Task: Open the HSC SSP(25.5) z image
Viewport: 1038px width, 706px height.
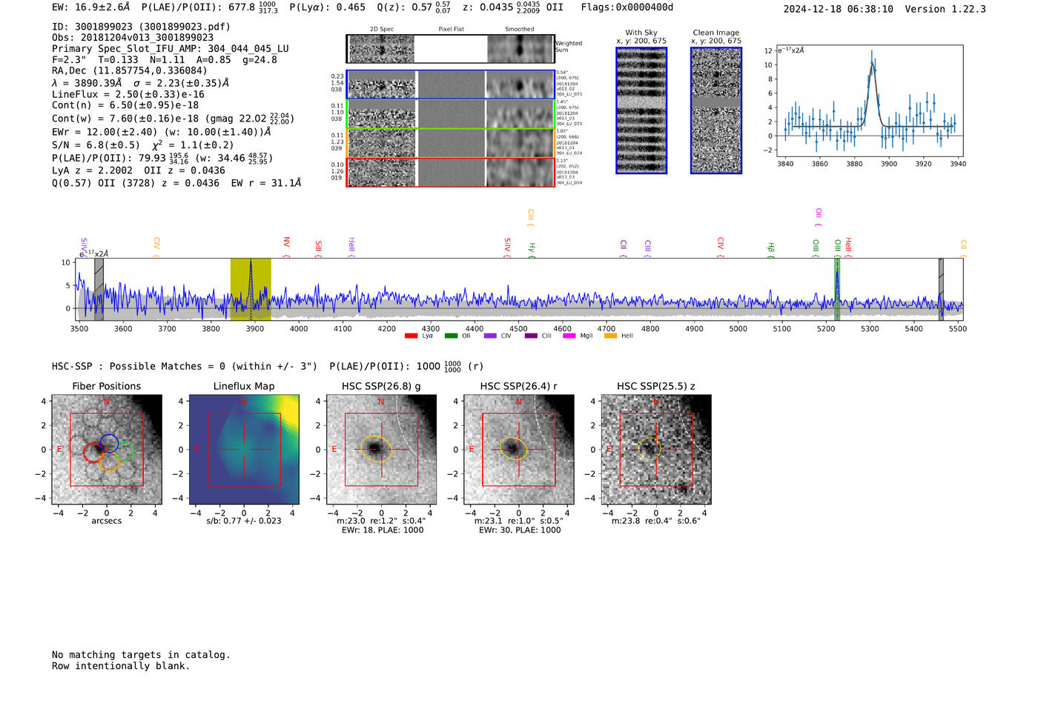Action: coord(656,449)
